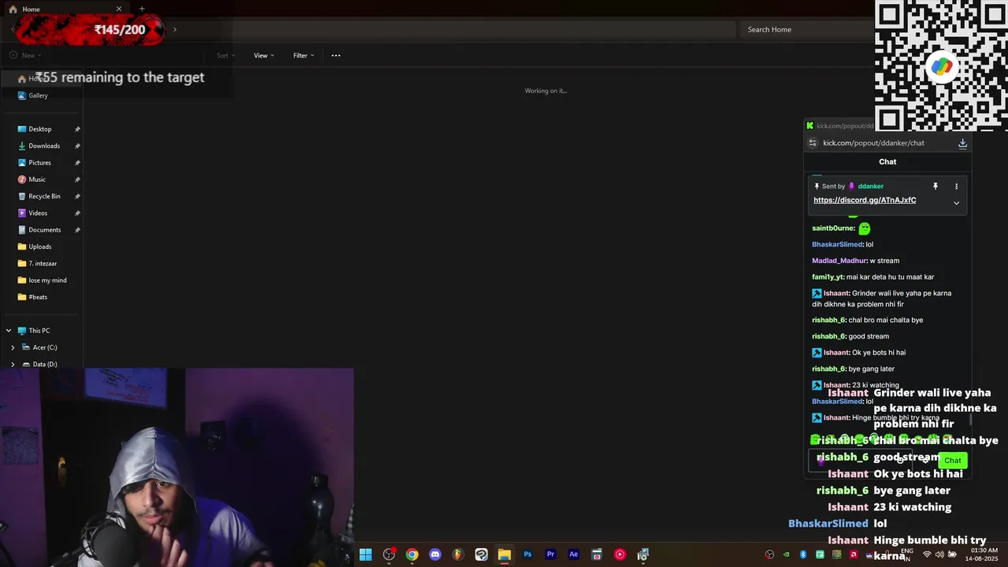Click site settings icon beside kick.com URL
The width and height of the screenshot is (1008, 567).
pyautogui.click(x=813, y=143)
